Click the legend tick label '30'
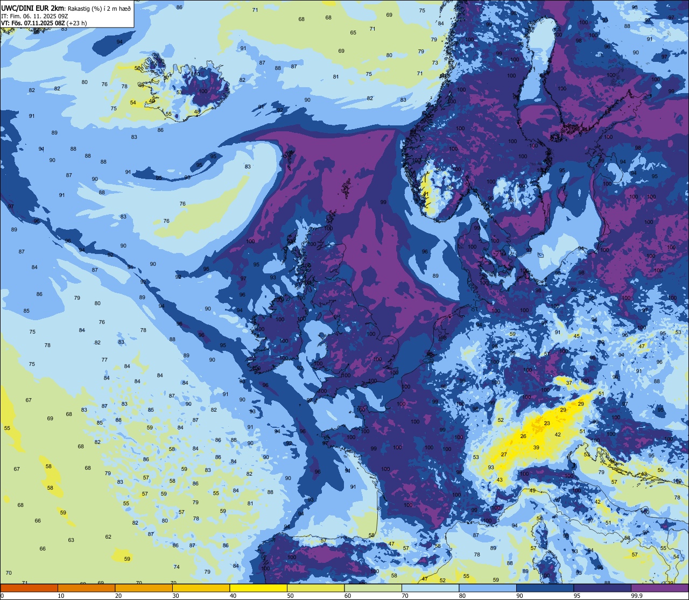689x600 pixels. [175, 596]
